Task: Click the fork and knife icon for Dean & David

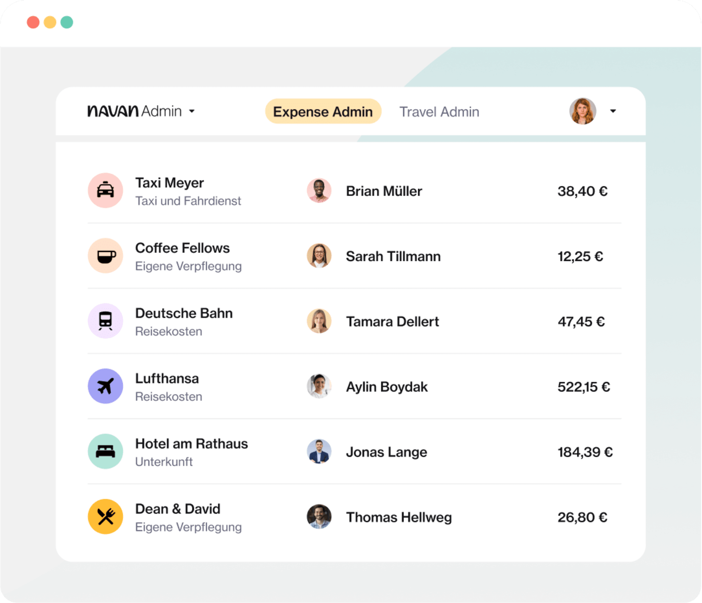Action: (x=105, y=517)
